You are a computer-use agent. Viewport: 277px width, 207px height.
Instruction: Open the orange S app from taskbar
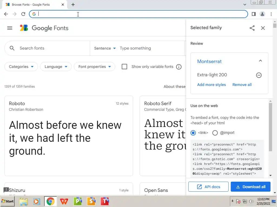[91, 201]
